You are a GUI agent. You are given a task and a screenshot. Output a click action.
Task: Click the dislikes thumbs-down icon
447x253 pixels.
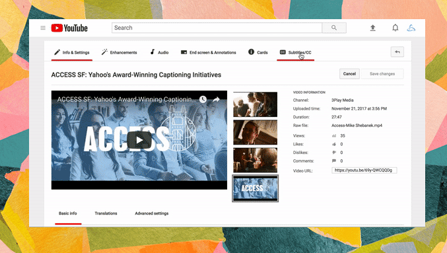334,153
